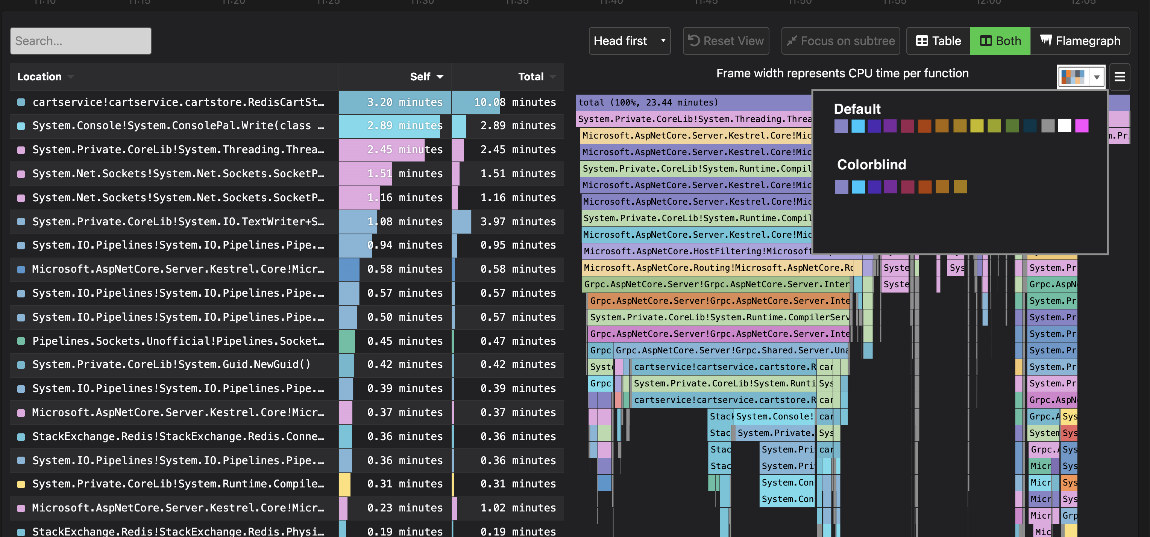Open the Self column sort chevron

pyautogui.click(x=440, y=77)
